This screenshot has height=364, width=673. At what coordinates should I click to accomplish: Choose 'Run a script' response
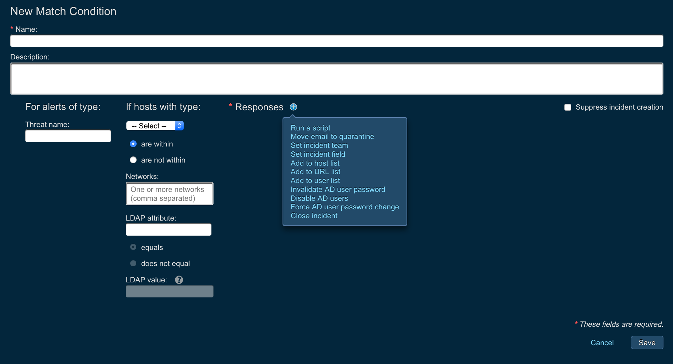tap(310, 128)
